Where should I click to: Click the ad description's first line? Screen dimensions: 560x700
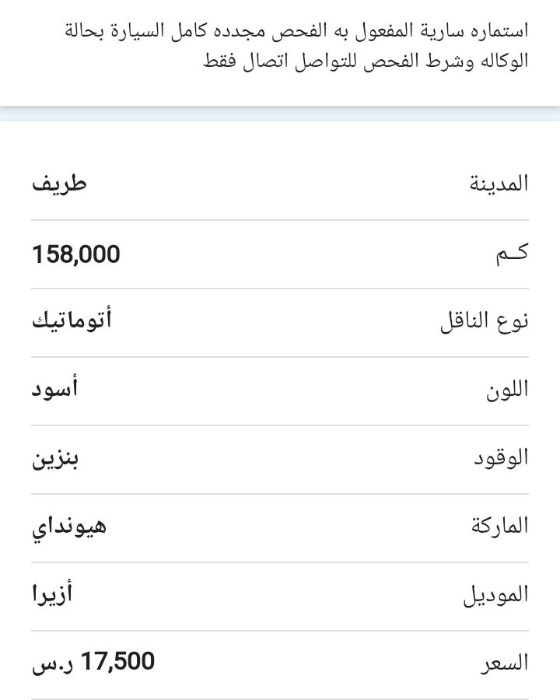[296, 31]
